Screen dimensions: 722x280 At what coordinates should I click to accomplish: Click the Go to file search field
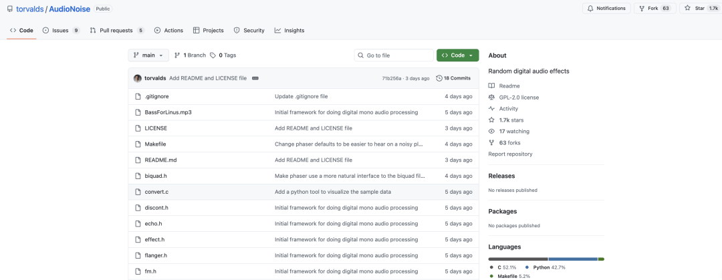tap(394, 55)
